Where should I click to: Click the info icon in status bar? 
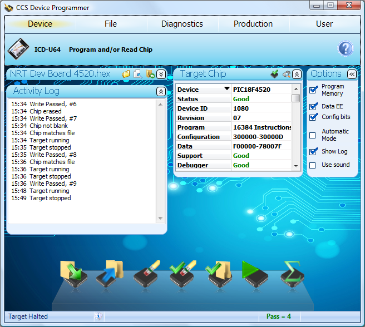98,316
